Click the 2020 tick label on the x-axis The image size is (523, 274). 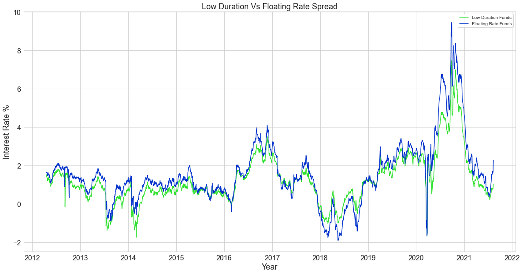[416, 257]
